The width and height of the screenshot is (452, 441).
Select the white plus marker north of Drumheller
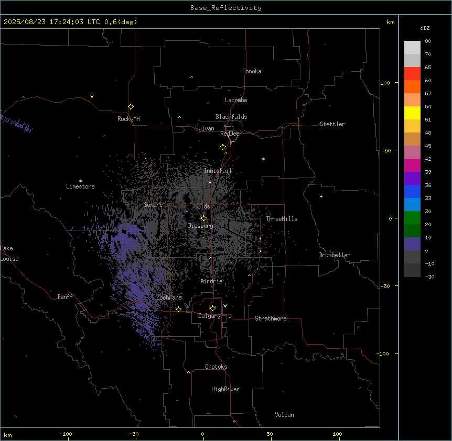(321, 196)
